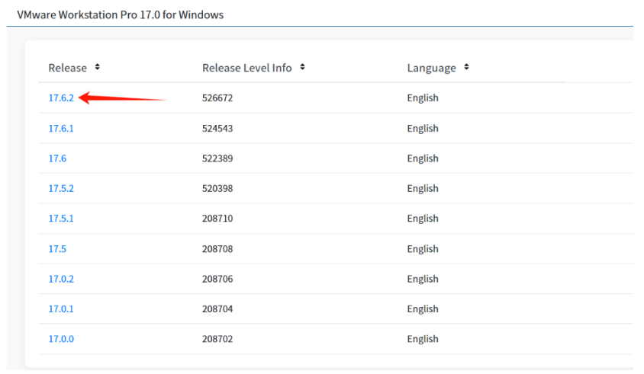Screen dimensions: 644x374
Task: Click English in the 17.5.2 row
Action: pos(423,188)
